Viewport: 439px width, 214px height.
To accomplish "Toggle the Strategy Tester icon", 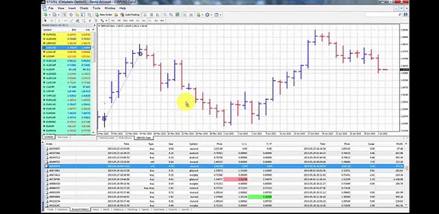I will [x=89, y=15].
